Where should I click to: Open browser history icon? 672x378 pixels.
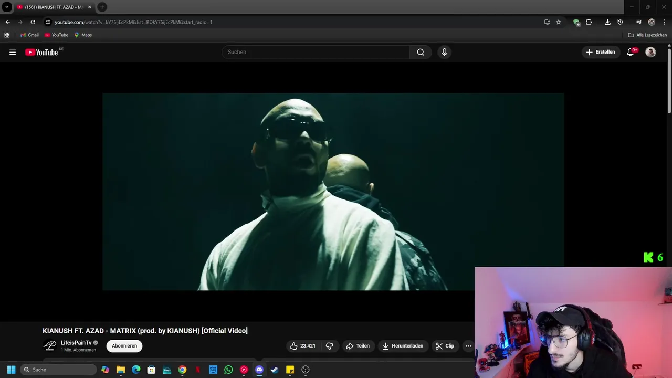tap(620, 22)
